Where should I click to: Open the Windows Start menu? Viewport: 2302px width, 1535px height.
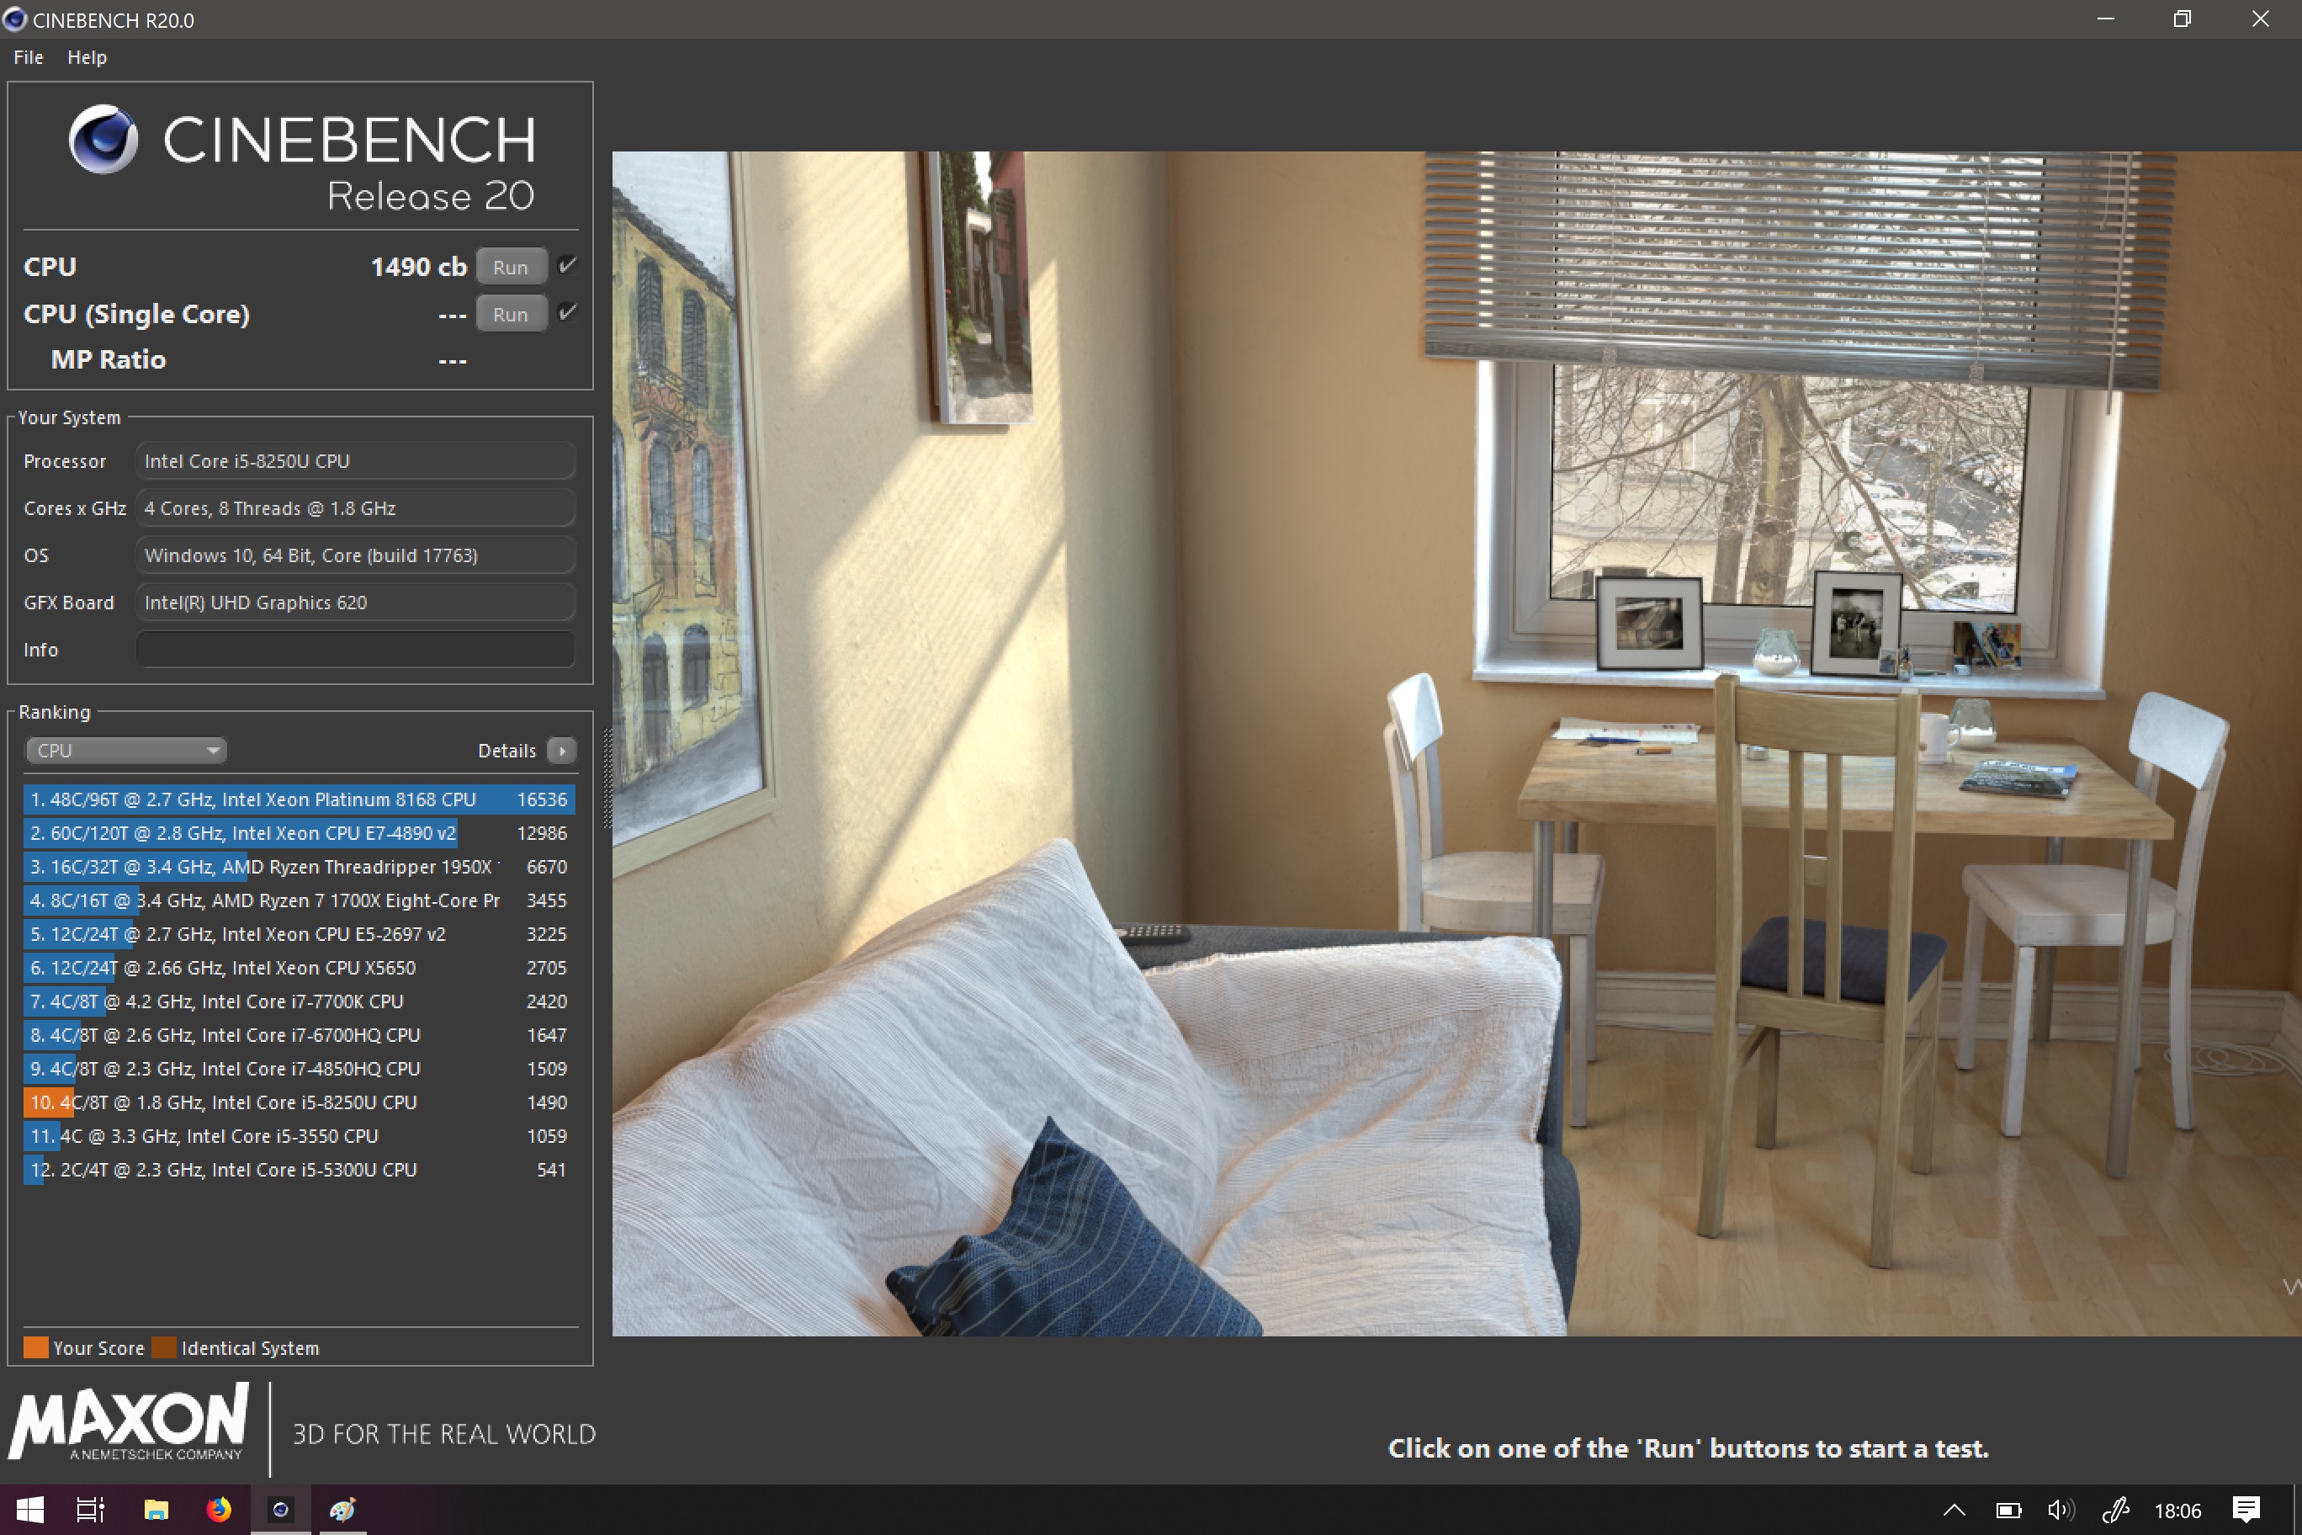(x=29, y=1509)
